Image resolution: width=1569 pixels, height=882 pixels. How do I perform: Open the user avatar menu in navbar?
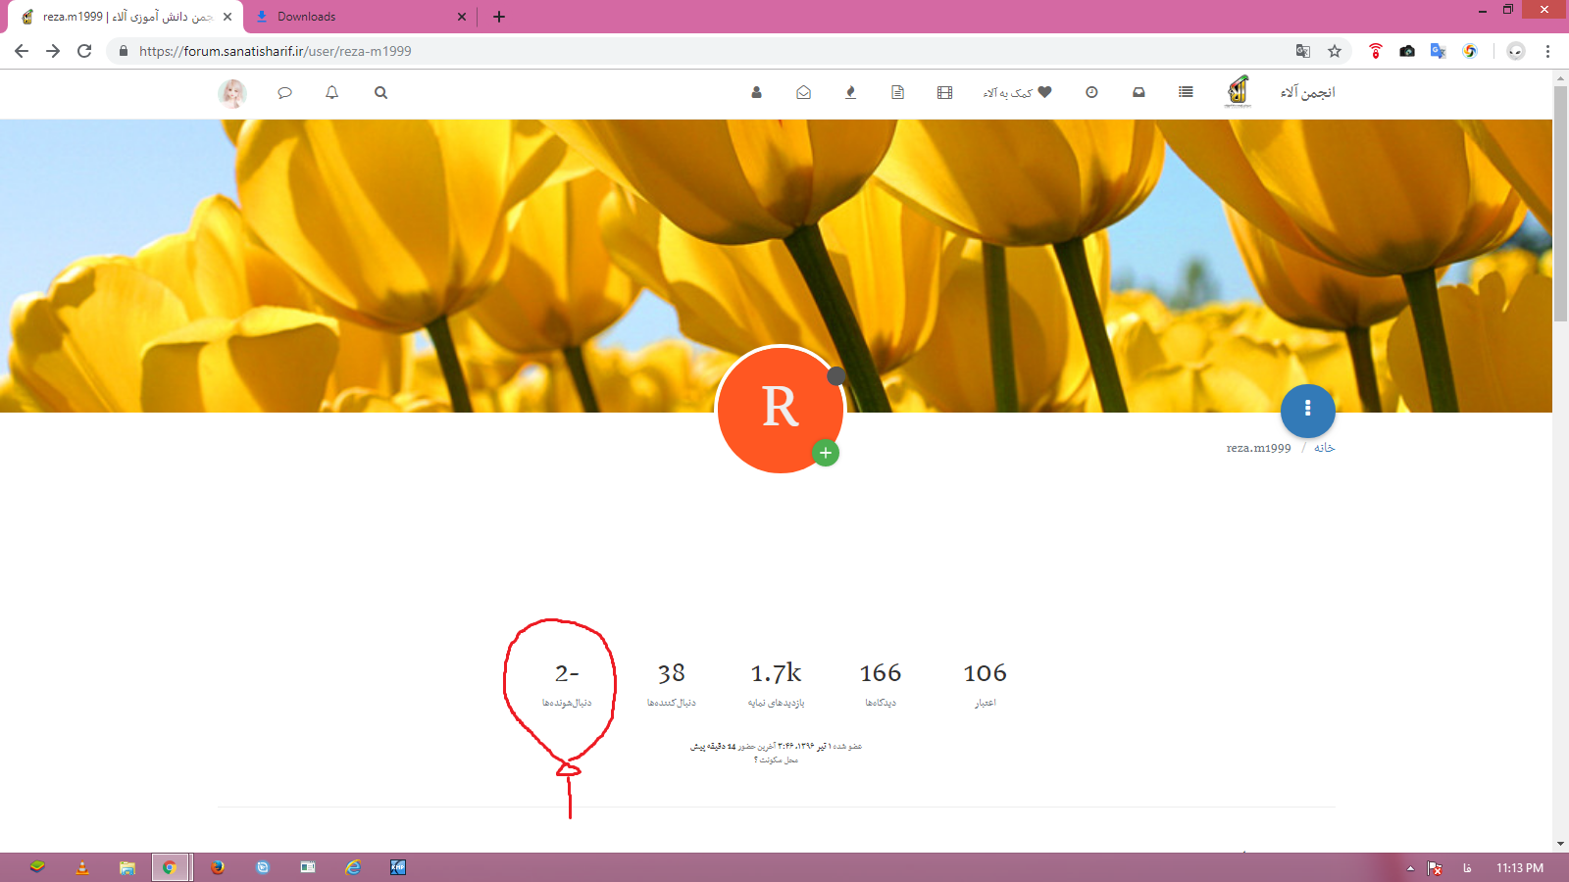pyautogui.click(x=232, y=93)
